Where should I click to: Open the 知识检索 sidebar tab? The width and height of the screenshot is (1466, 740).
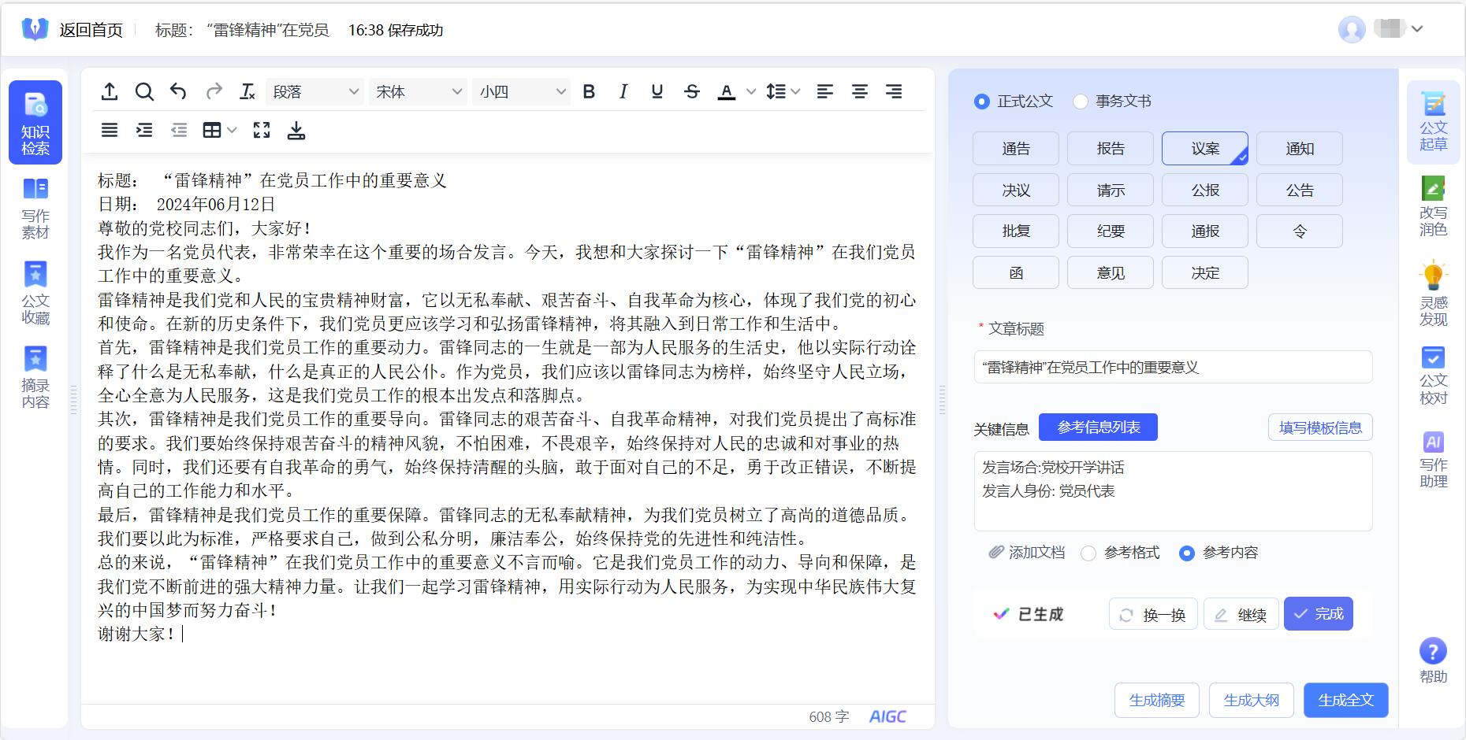tap(35, 122)
